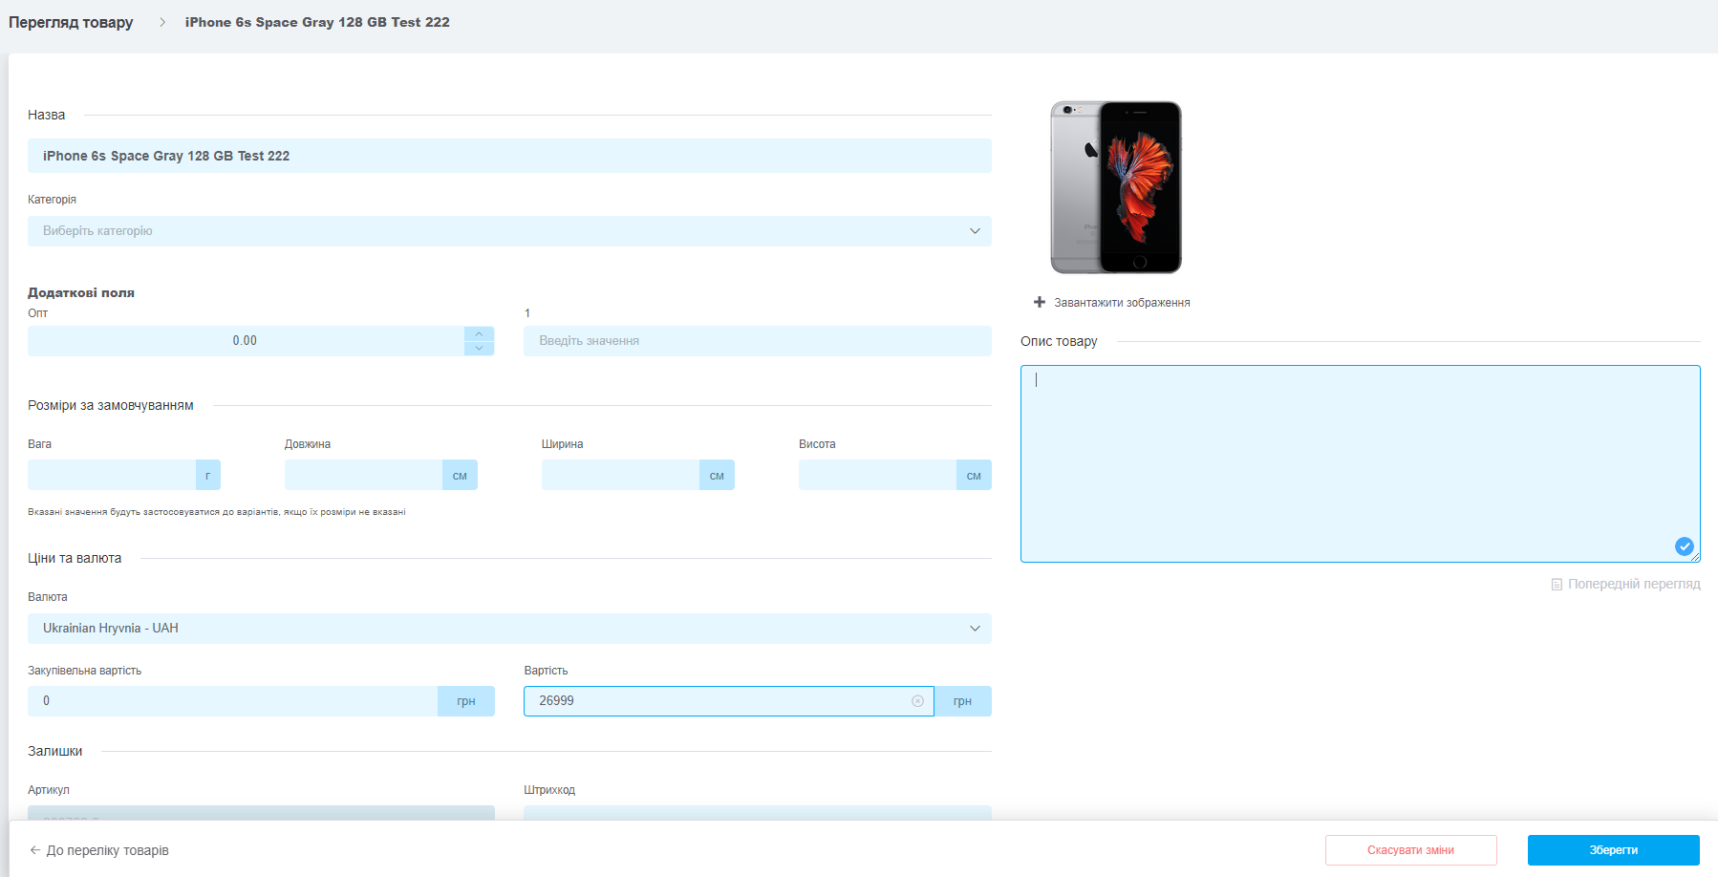The width and height of the screenshot is (1718, 877).
Task: Click the Додаткові поля section heading
Action: [x=81, y=292]
